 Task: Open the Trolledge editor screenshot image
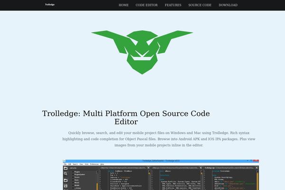pos(161,175)
